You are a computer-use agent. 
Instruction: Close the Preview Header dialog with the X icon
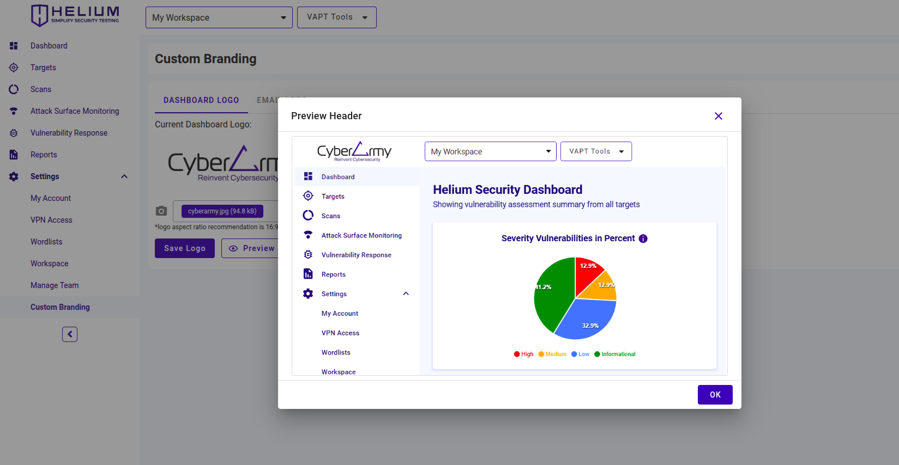click(719, 116)
